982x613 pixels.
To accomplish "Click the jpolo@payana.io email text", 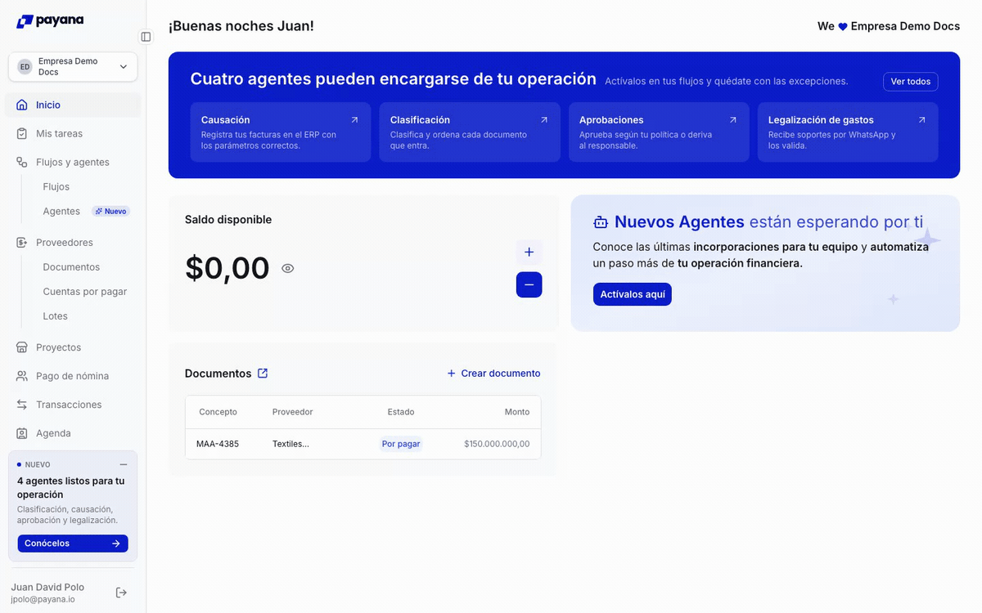I will 43,599.
